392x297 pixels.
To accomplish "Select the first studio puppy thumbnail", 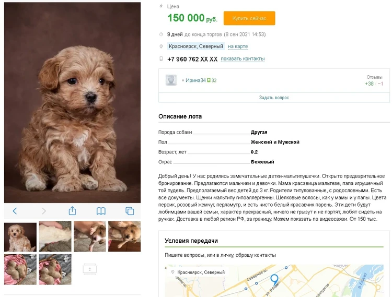I will [x=20, y=237].
